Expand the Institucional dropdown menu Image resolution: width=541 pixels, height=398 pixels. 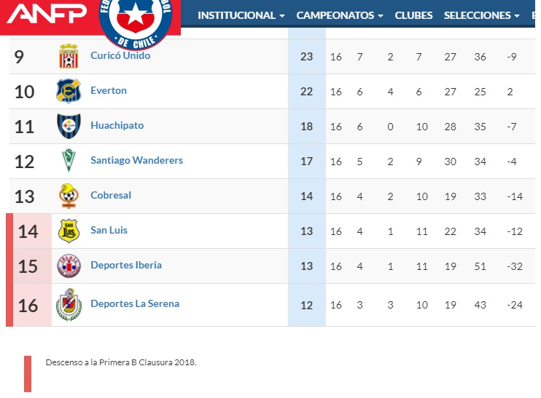pos(241,15)
